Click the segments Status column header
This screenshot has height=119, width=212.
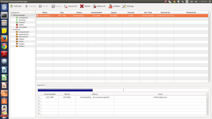coord(95,94)
